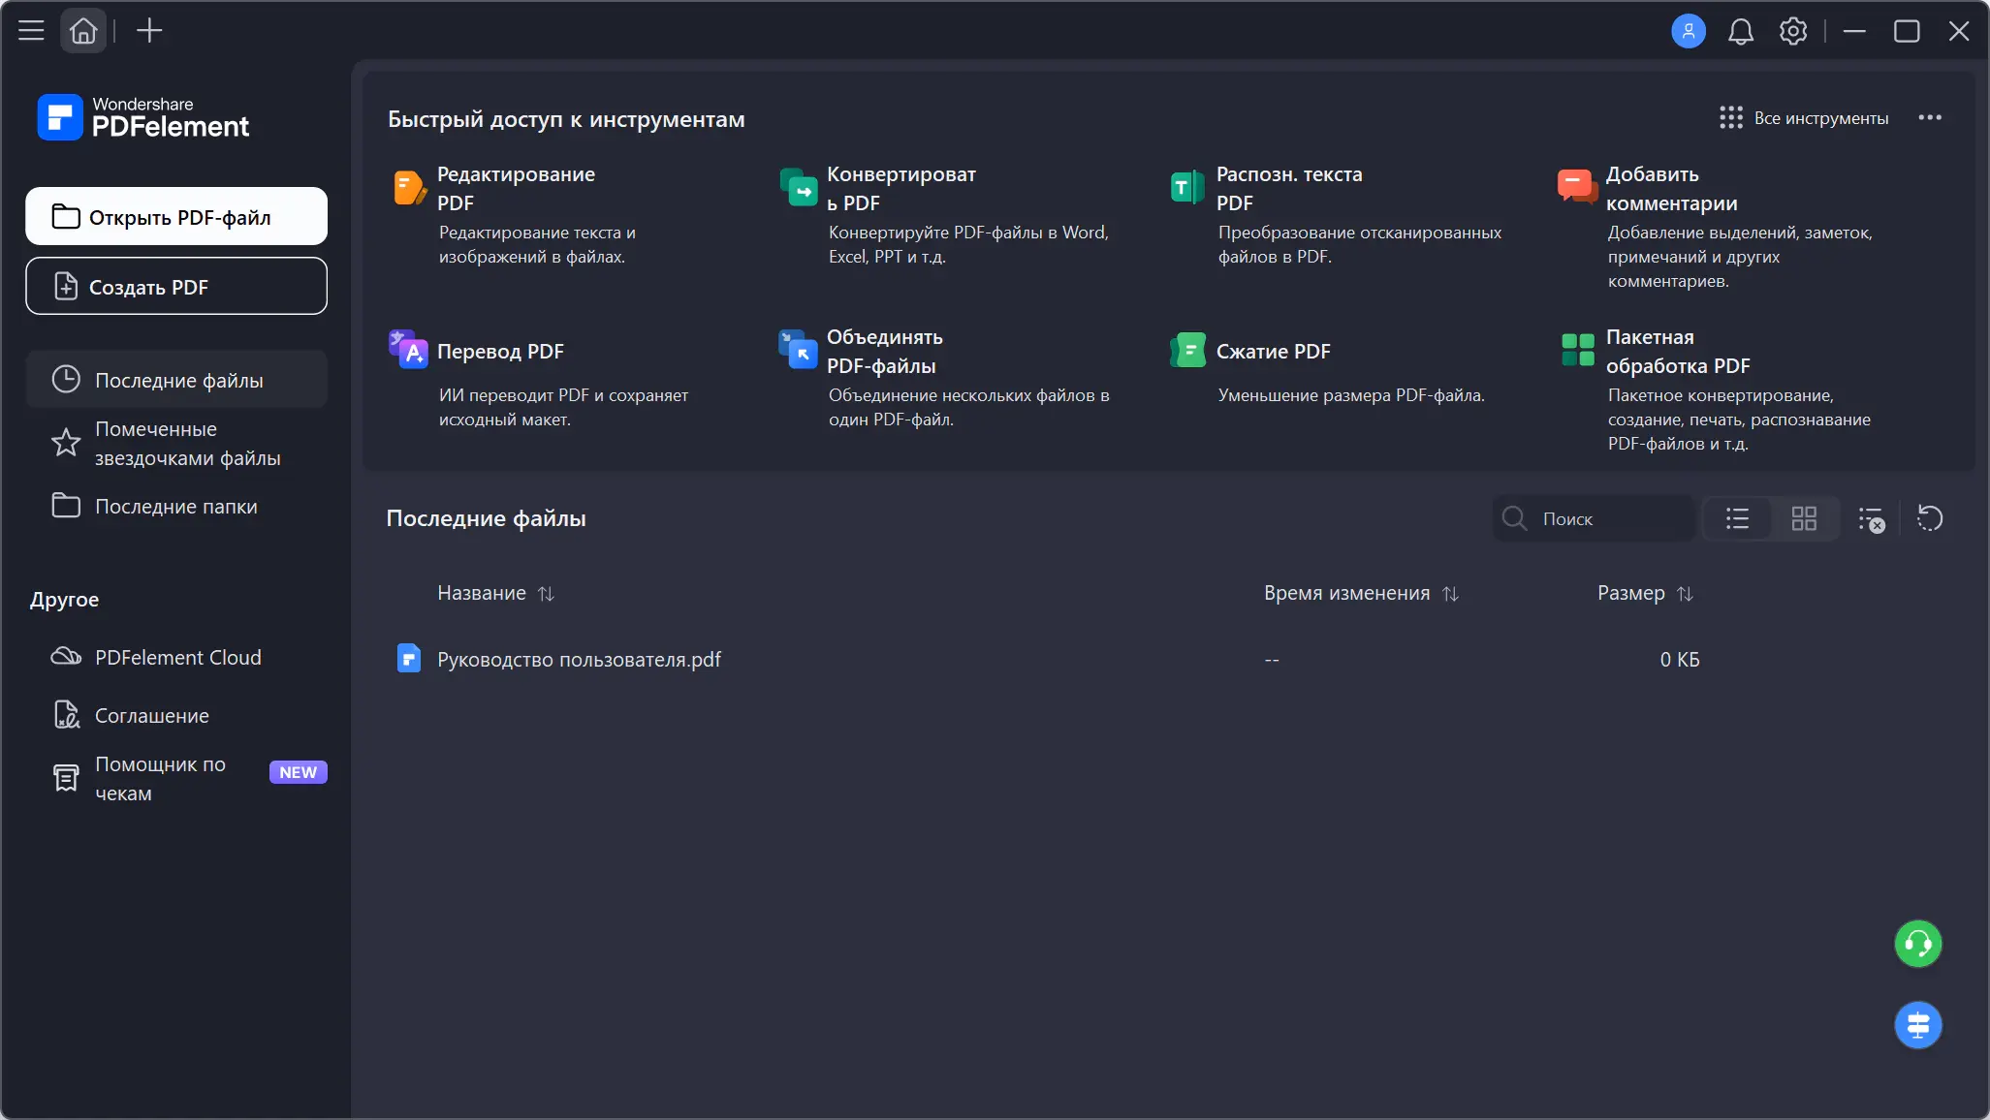
Task: Open the user guide PDF file row
Action: coord(579,660)
